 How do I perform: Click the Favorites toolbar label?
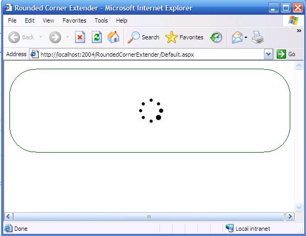pos(191,37)
